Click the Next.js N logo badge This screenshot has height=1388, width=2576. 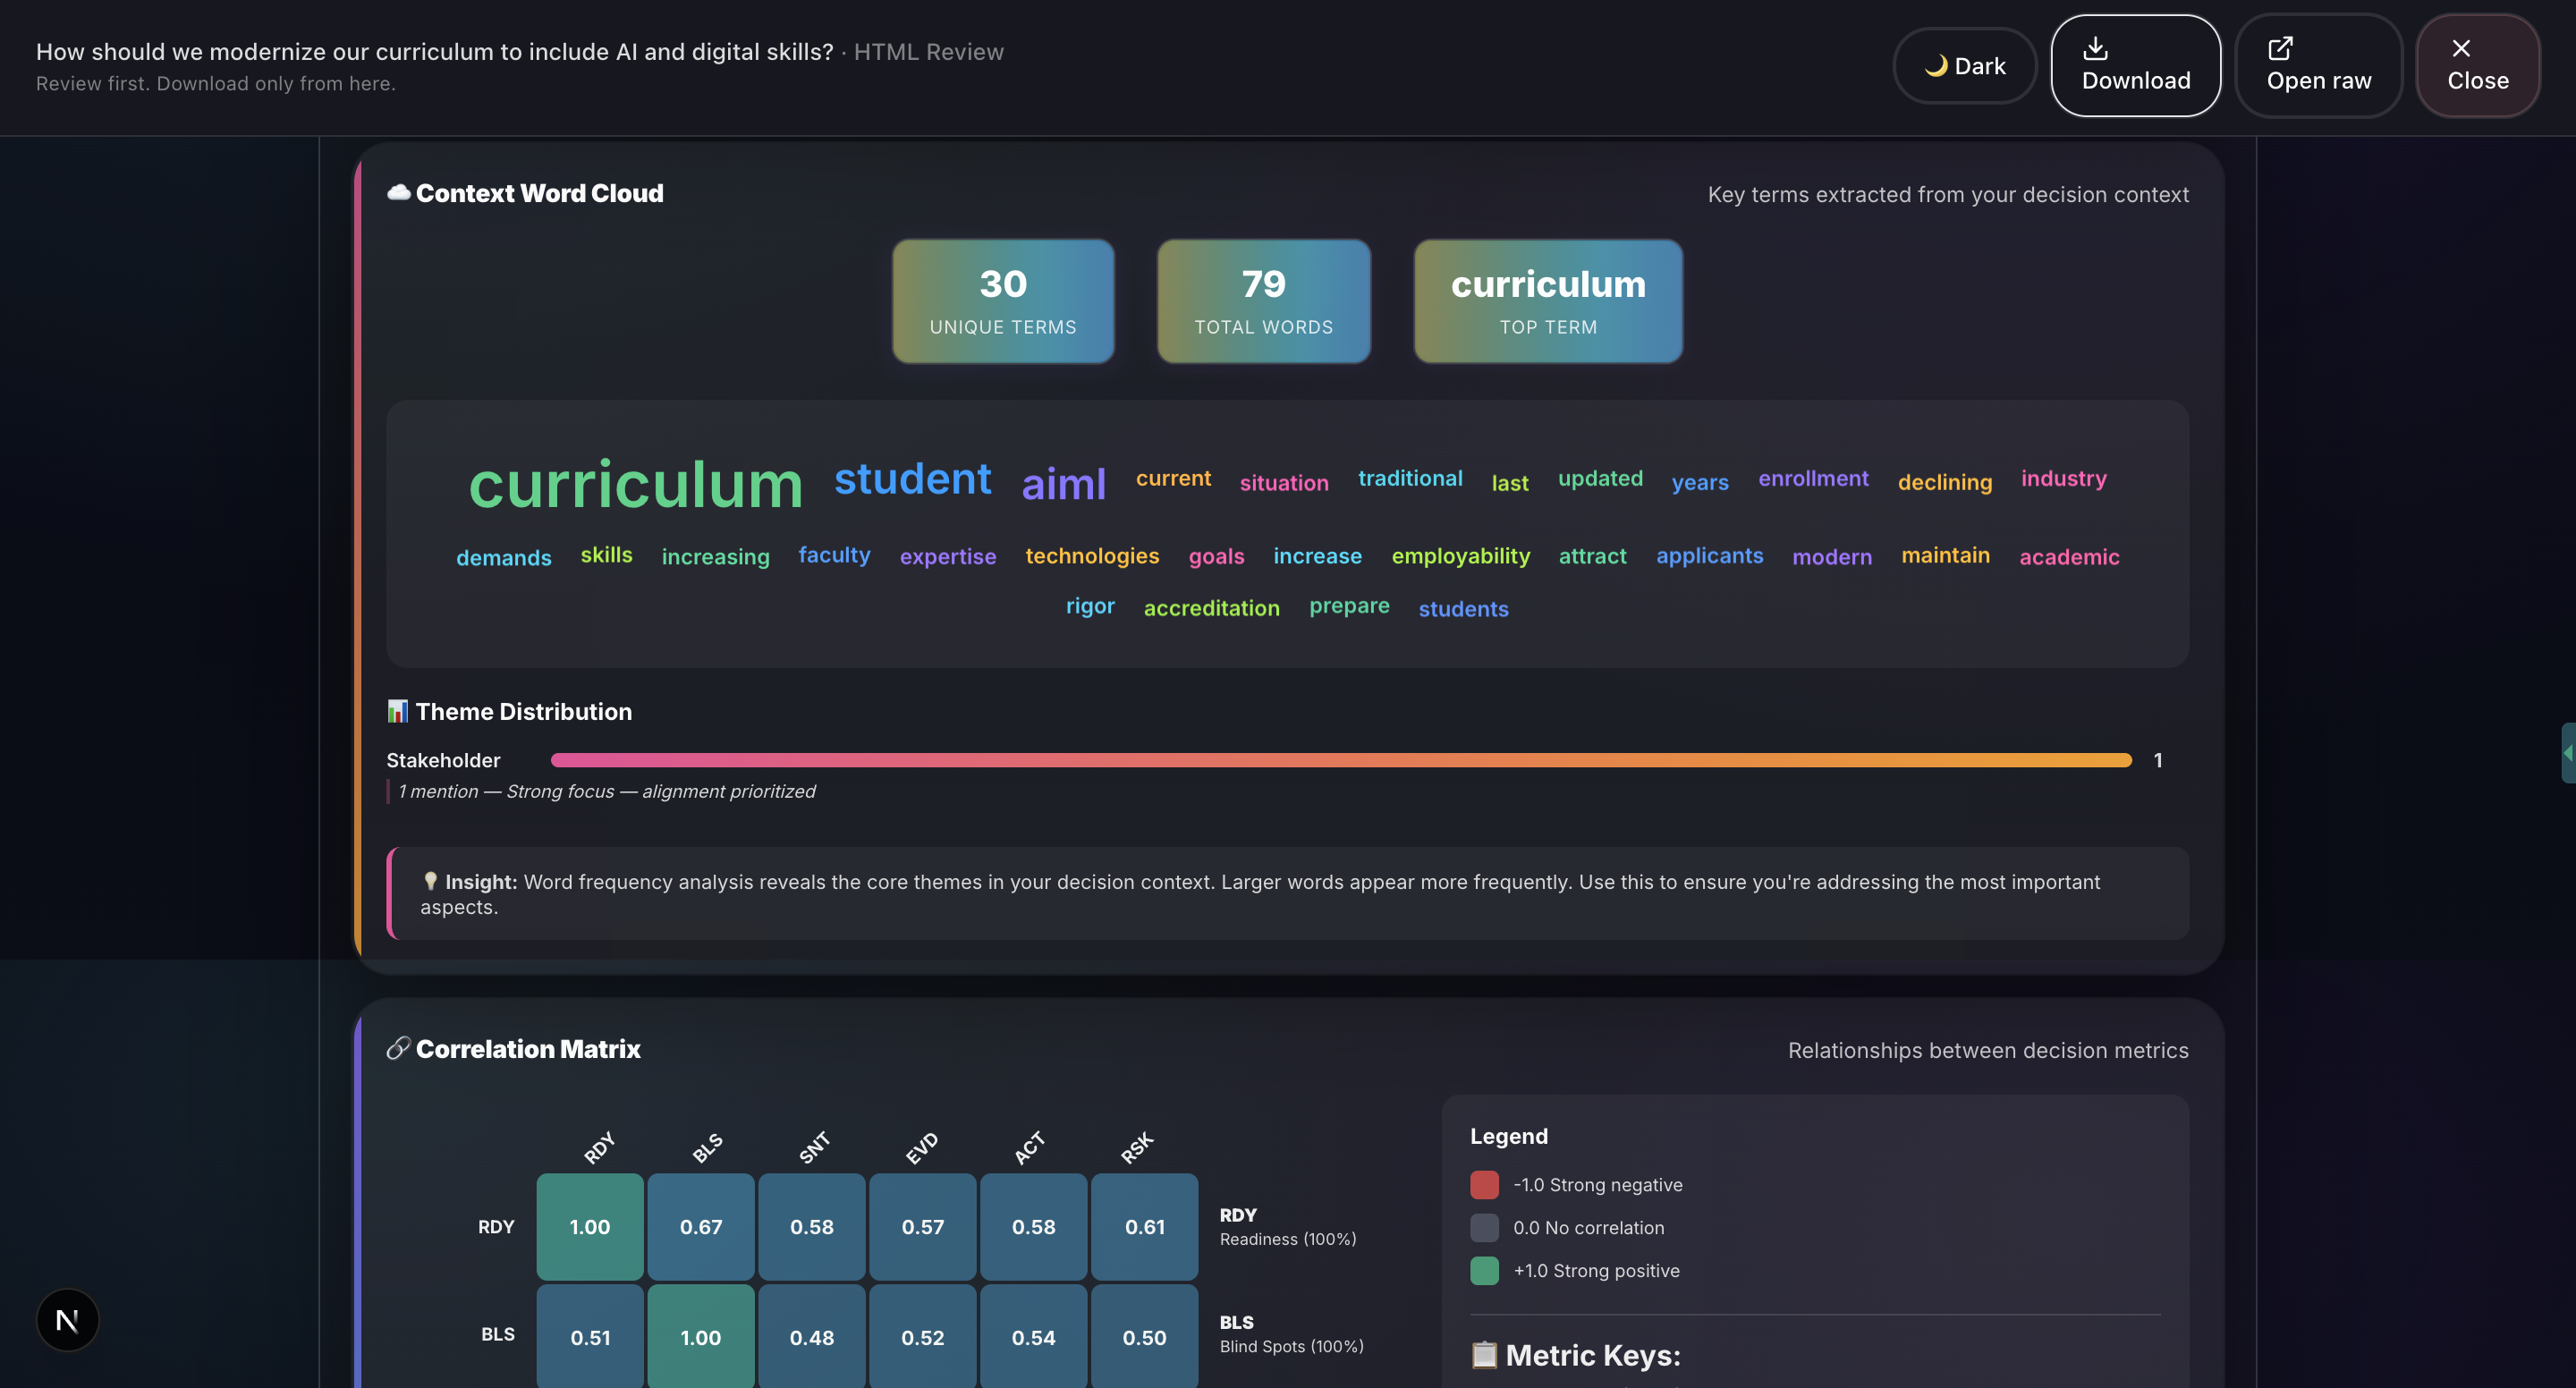click(x=67, y=1320)
